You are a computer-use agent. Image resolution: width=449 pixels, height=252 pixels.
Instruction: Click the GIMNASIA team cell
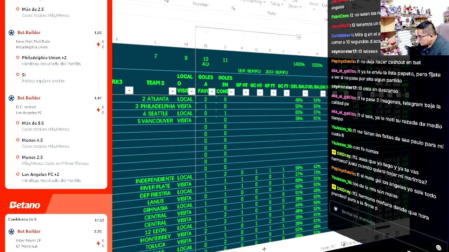(155, 209)
